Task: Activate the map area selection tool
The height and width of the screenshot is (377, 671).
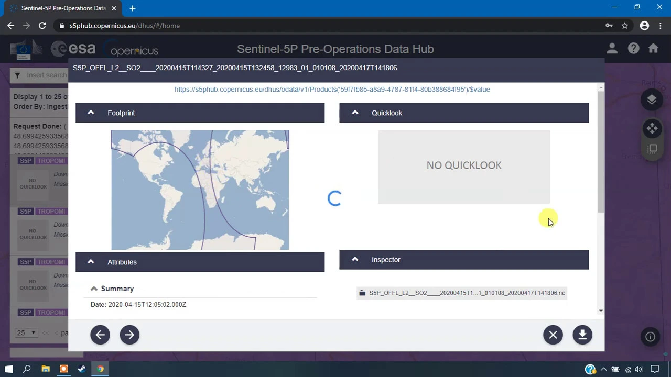Action: point(652,149)
